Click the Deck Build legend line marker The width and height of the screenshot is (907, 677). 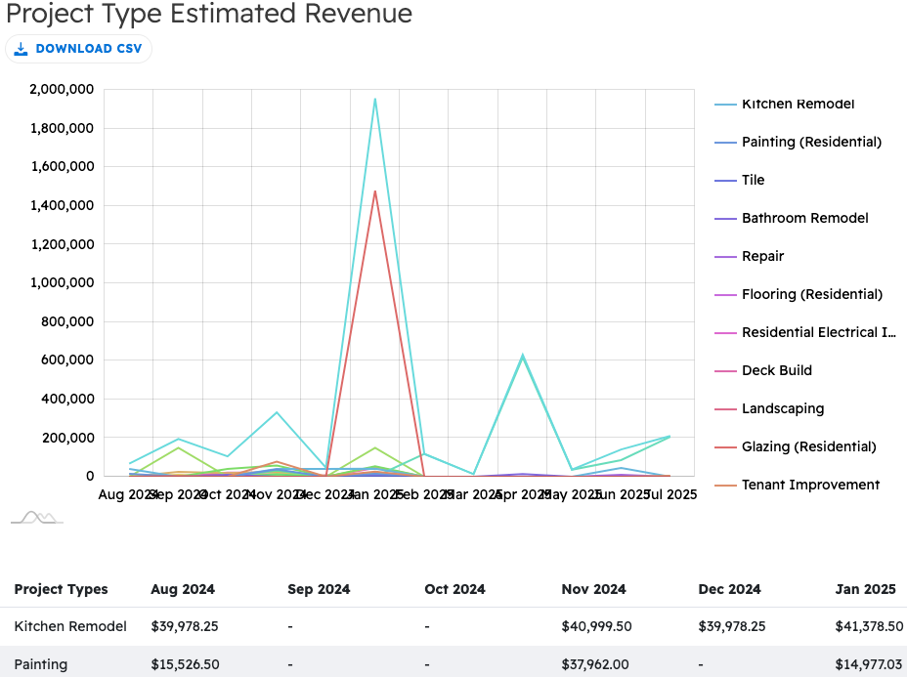tap(725, 371)
